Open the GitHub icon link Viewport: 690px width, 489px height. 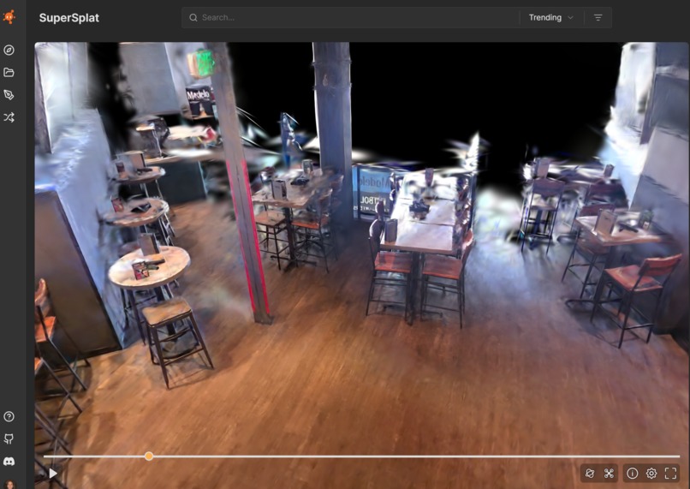tap(9, 438)
